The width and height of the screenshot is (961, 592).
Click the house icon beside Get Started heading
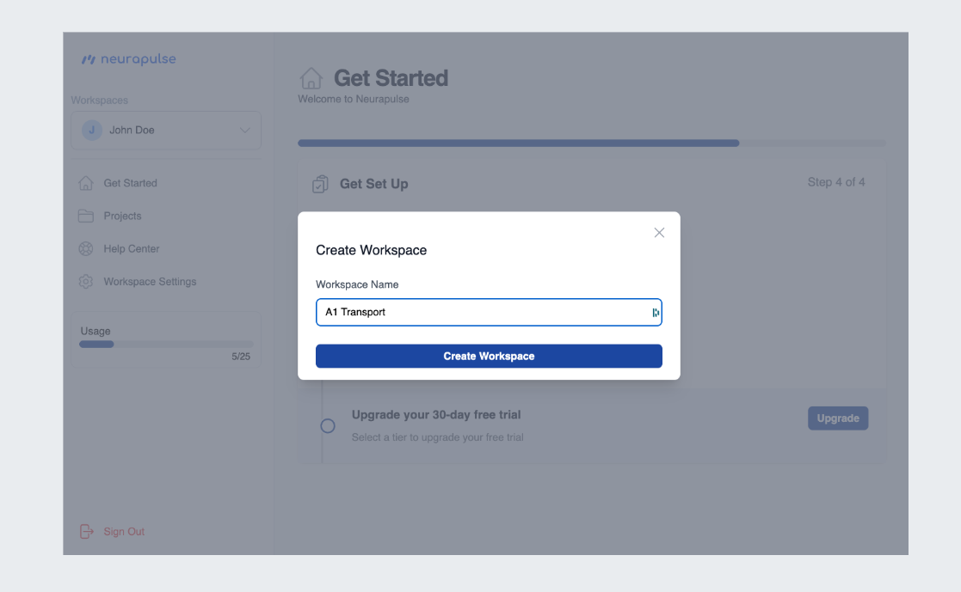click(312, 78)
